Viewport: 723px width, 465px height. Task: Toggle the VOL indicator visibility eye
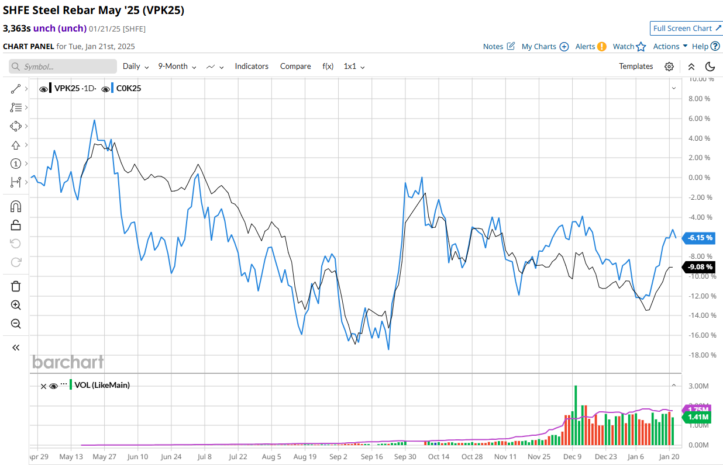[53, 386]
